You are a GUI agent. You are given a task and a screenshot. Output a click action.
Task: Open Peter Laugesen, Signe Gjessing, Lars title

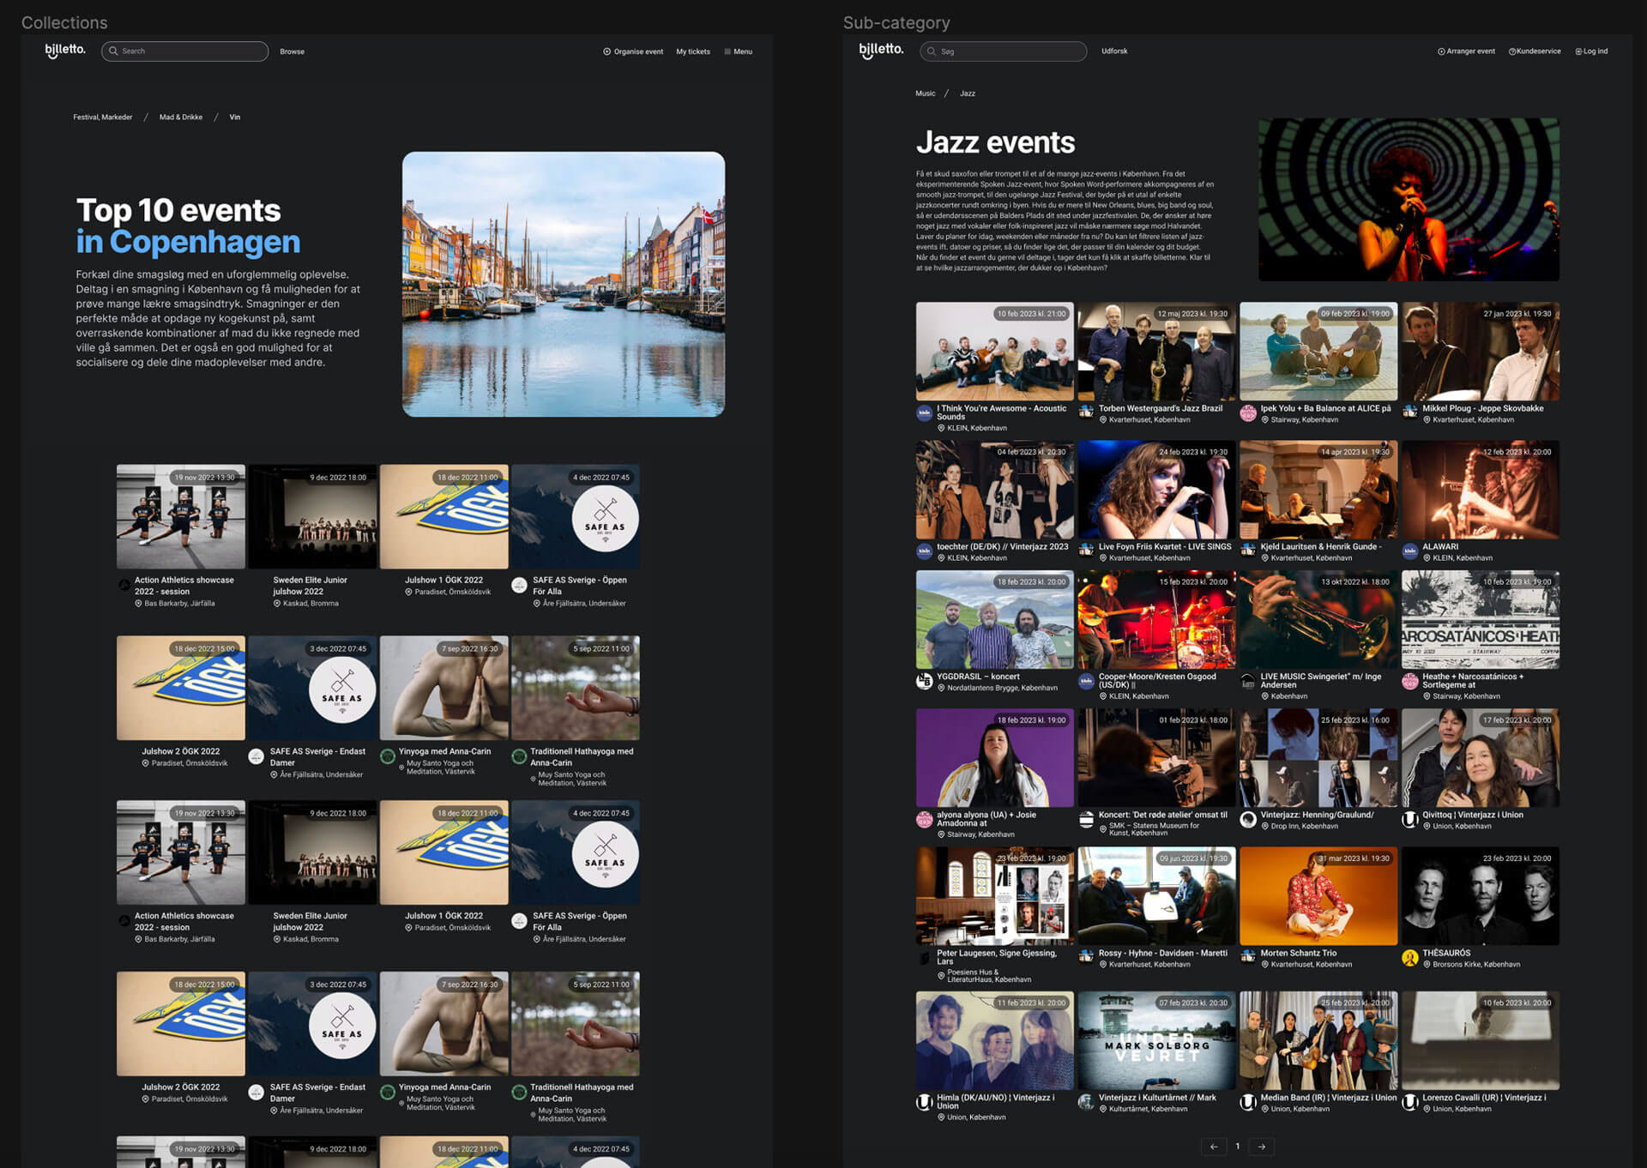coord(997,957)
